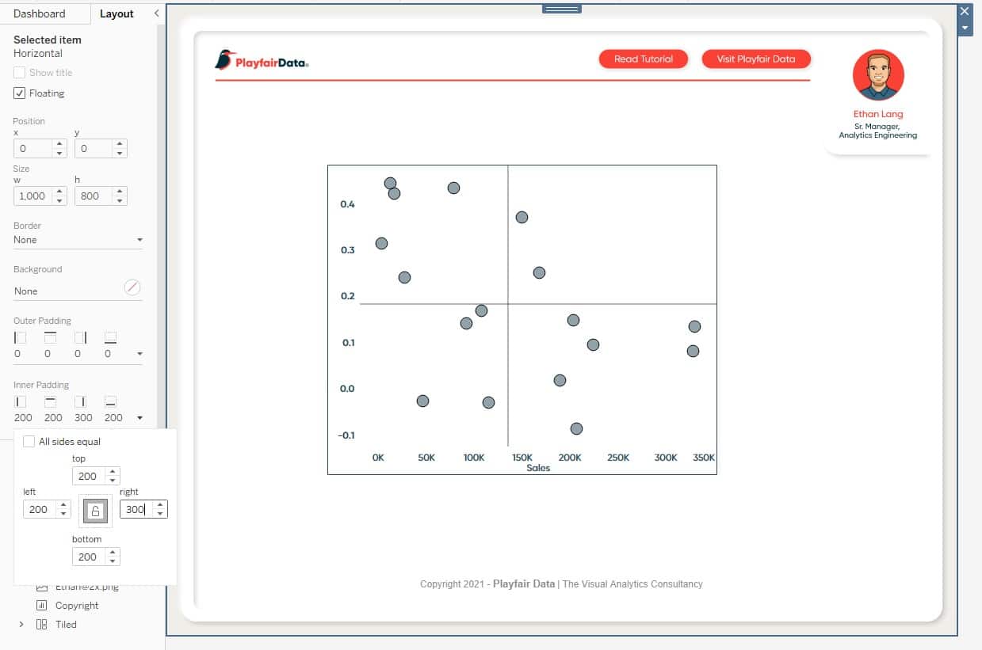
Task: Click the Read Tutorial button
Action: point(643,59)
